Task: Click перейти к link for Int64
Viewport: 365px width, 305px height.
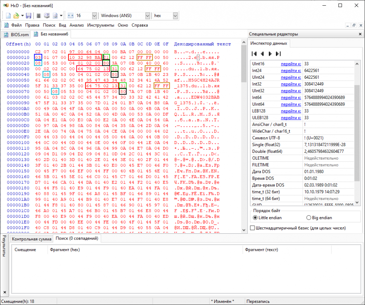Action: point(291,98)
